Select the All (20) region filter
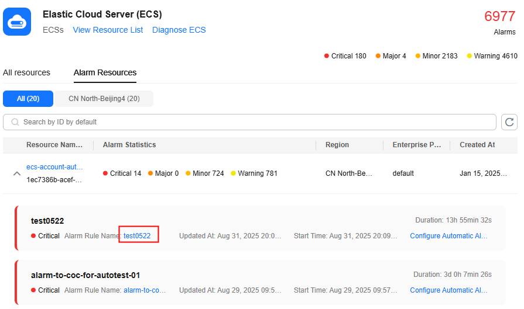 coord(28,99)
